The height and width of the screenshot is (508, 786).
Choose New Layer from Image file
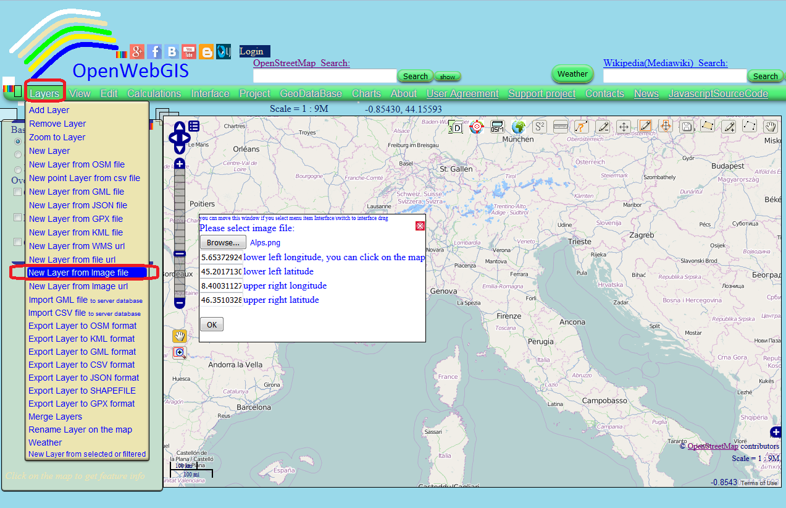pos(86,273)
